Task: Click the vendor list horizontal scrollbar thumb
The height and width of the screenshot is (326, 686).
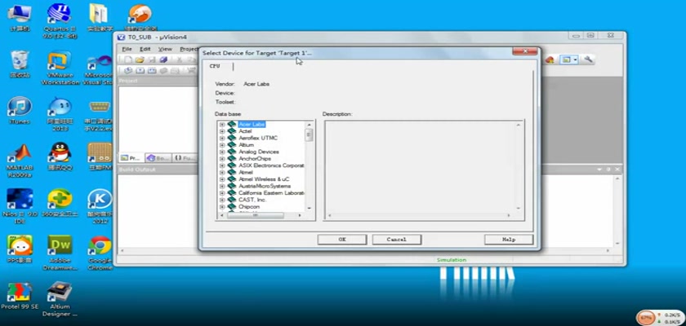Action: pos(256,215)
